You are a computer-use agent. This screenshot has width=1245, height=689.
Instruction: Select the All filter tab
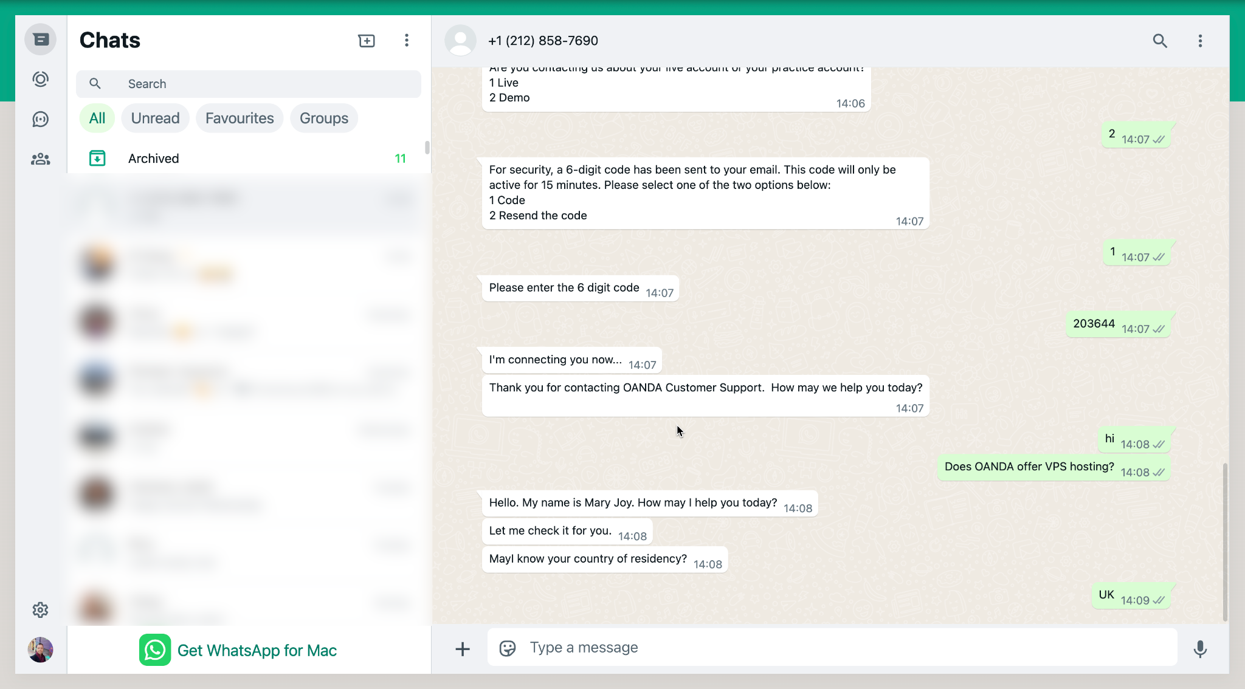(97, 118)
